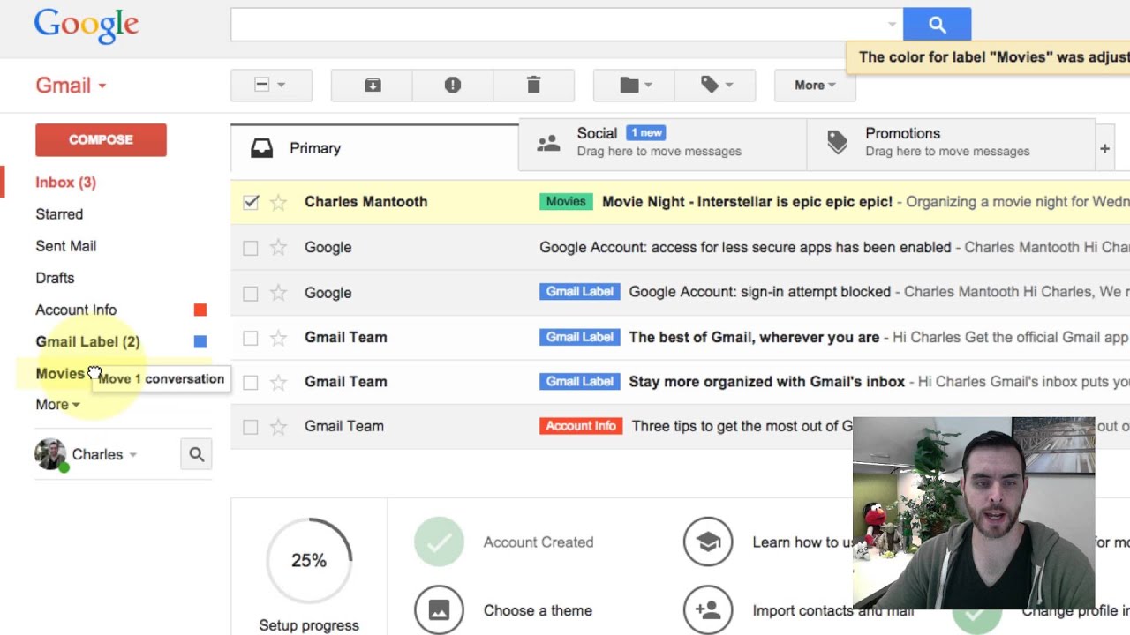Click the Primary tab inbox icon
Screen dimensions: 1130x635
[x=262, y=148]
